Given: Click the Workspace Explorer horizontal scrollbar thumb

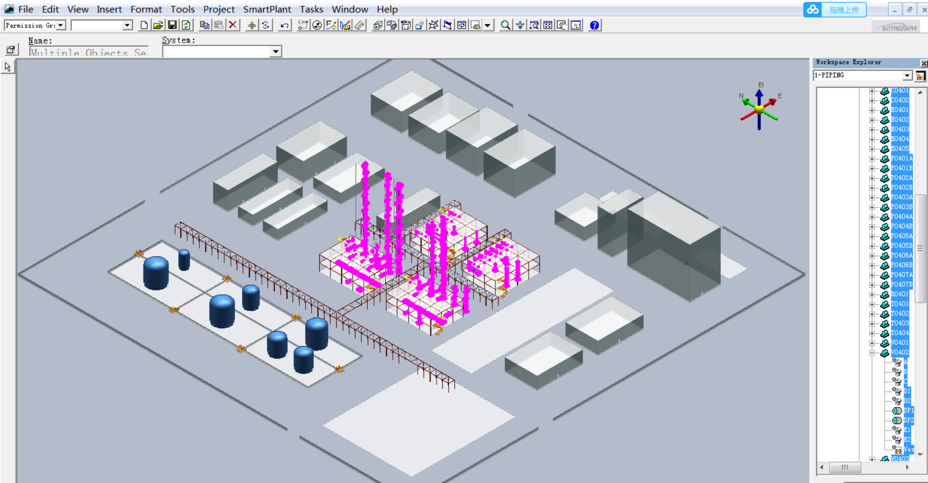Looking at the screenshot, I should pyautogui.click(x=845, y=467).
